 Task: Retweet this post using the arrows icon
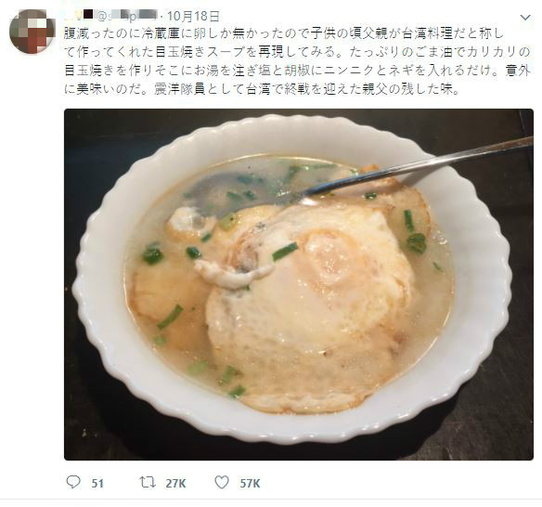pyautogui.click(x=148, y=482)
